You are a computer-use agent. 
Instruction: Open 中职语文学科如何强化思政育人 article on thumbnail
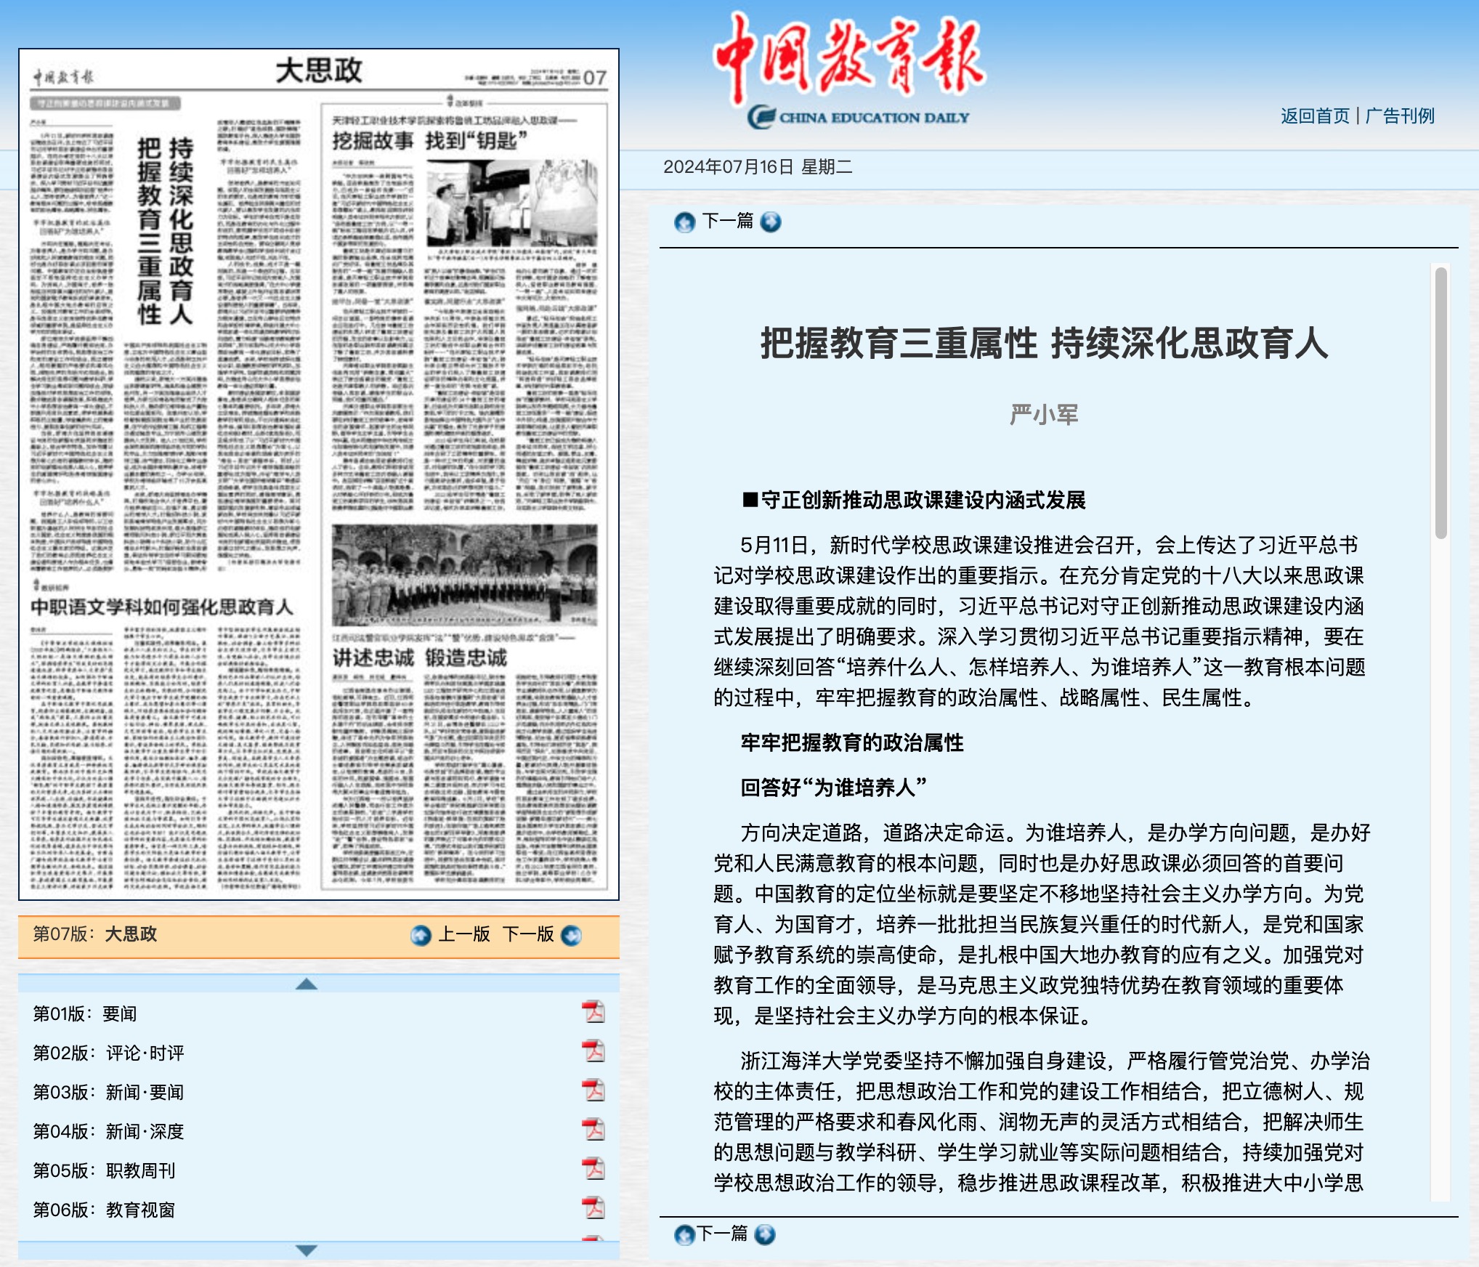(x=161, y=607)
